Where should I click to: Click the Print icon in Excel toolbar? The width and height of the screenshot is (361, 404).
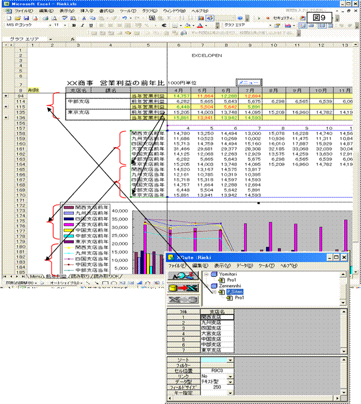pos(46,18)
